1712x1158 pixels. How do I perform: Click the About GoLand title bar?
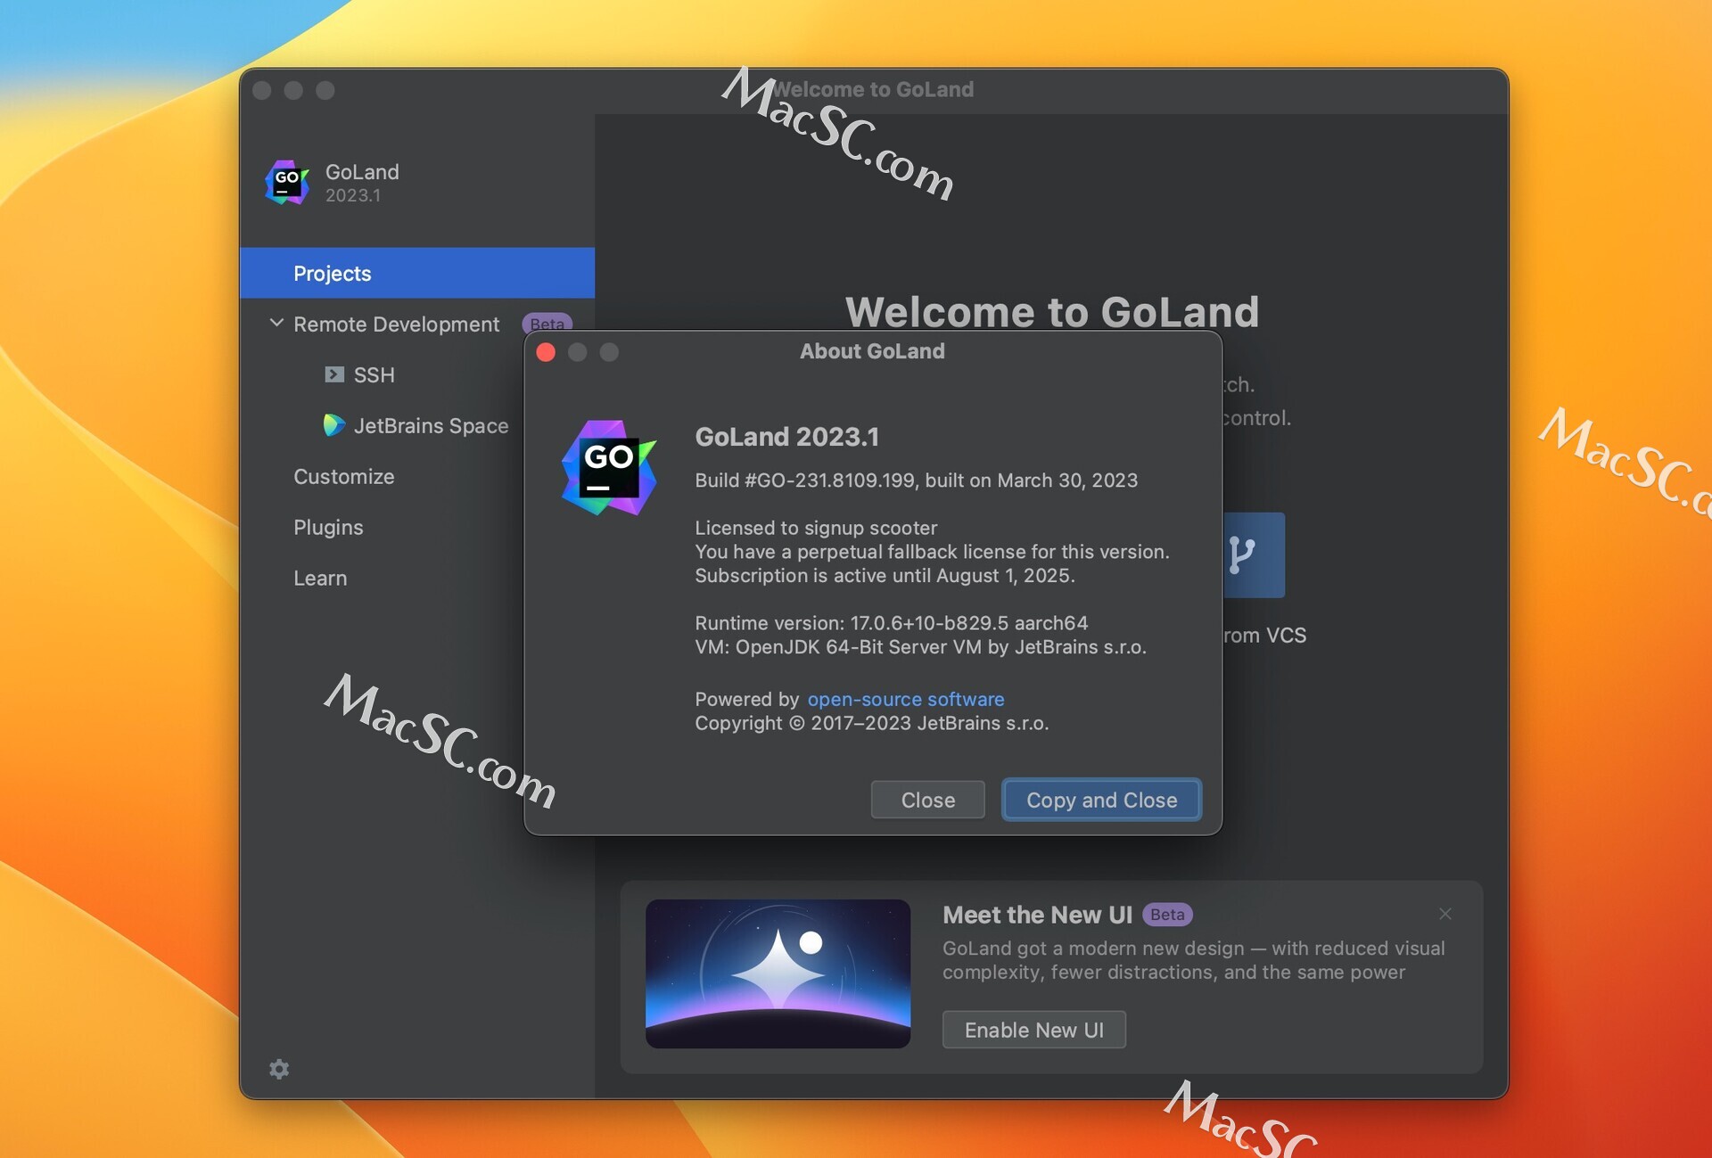coord(872,351)
